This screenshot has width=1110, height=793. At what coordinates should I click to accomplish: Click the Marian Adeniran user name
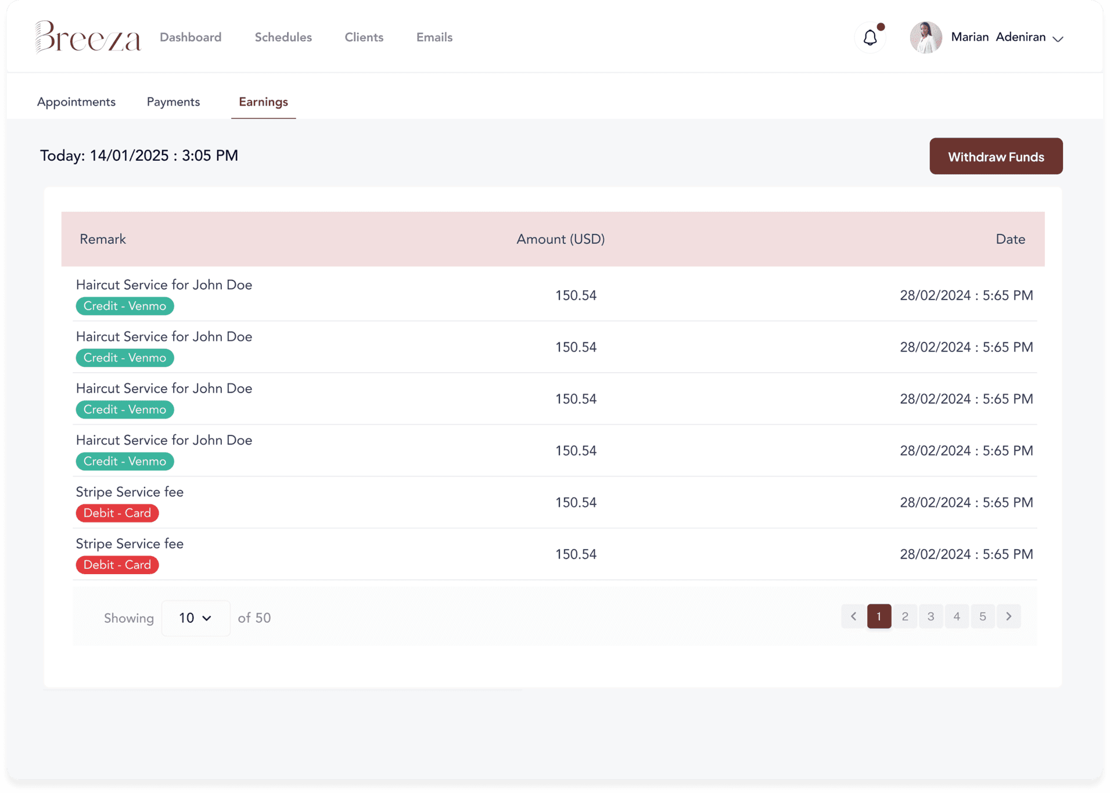pos(998,37)
